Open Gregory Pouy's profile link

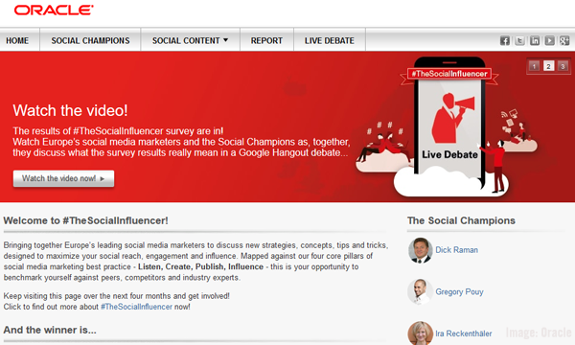(x=459, y=292)
